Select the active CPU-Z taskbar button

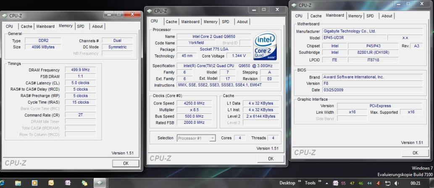click(x=100, y=183)
